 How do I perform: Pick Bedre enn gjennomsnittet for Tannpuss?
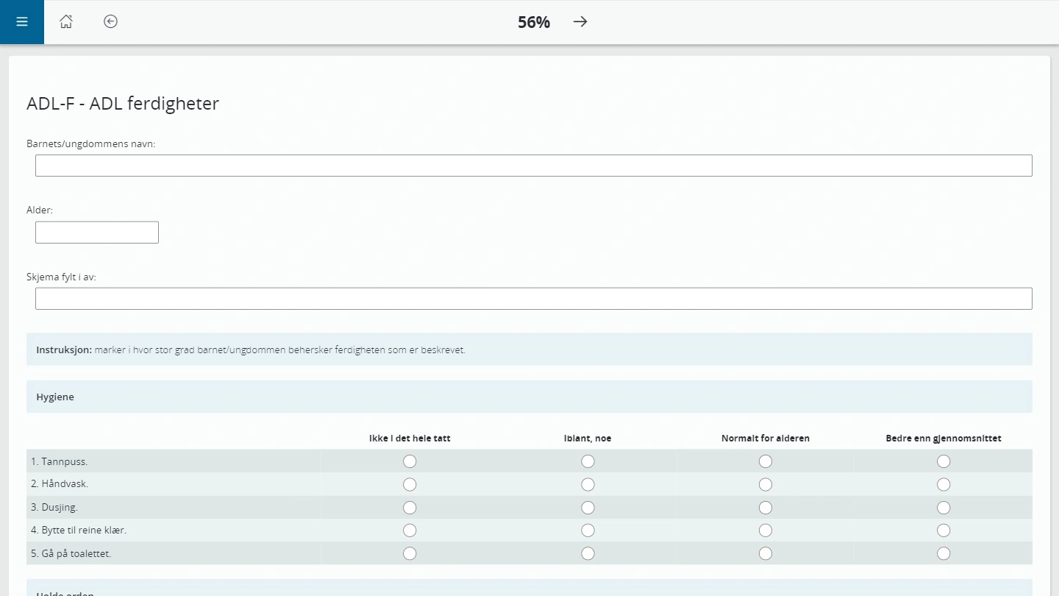click(x=944, y=461)
